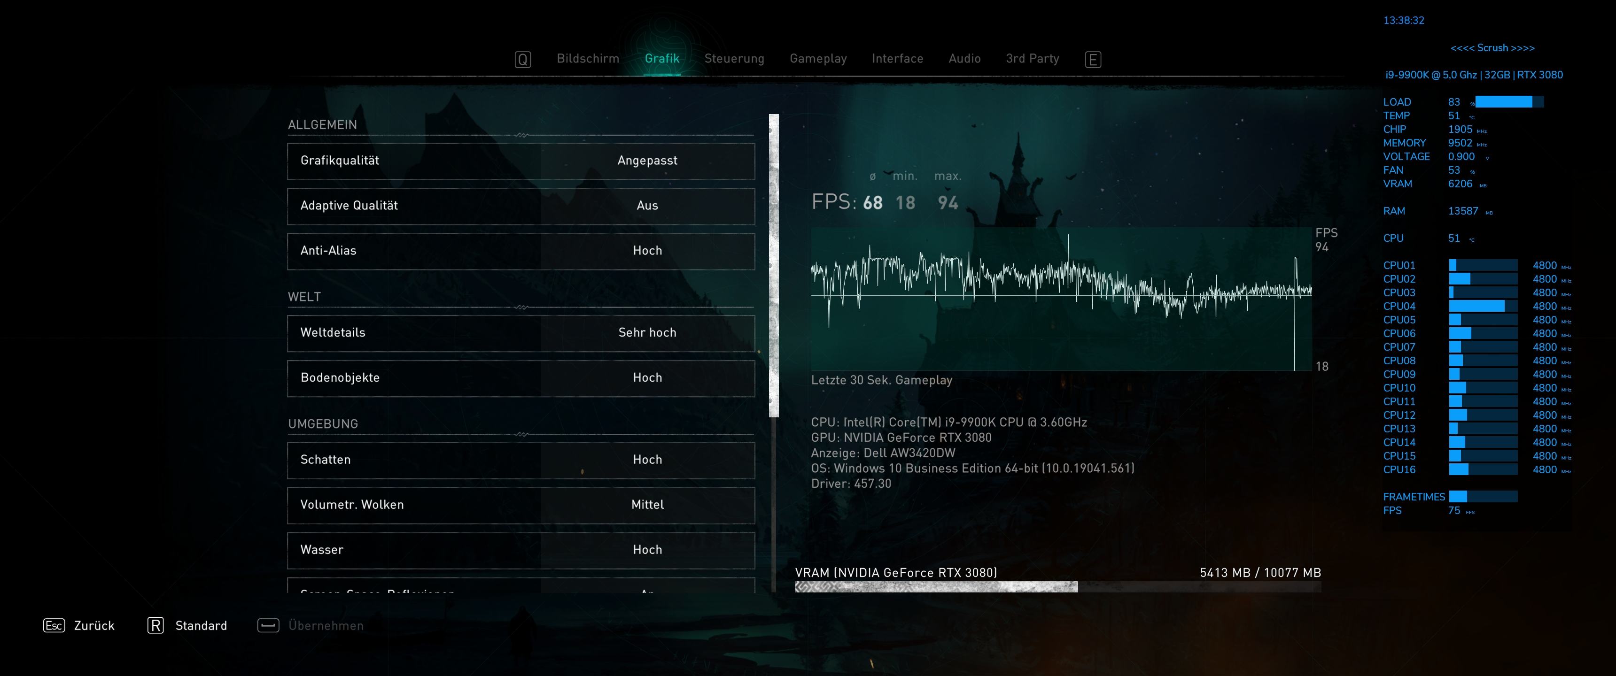The image size is (1616, 676).
Task: Click the VRAM usage bar
Action: (1057, 587)
